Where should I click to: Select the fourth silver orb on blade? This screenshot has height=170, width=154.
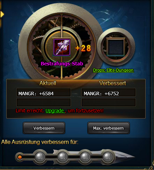pyautogui.click(x=85, y=157)
